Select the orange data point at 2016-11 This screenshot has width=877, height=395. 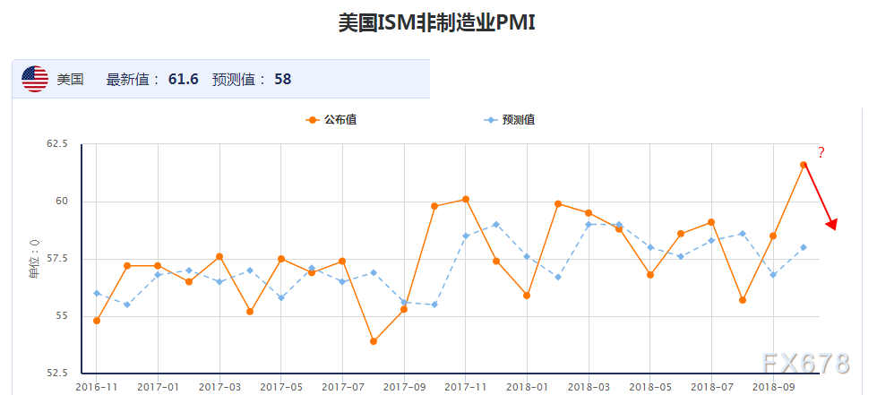pos(97,321)
